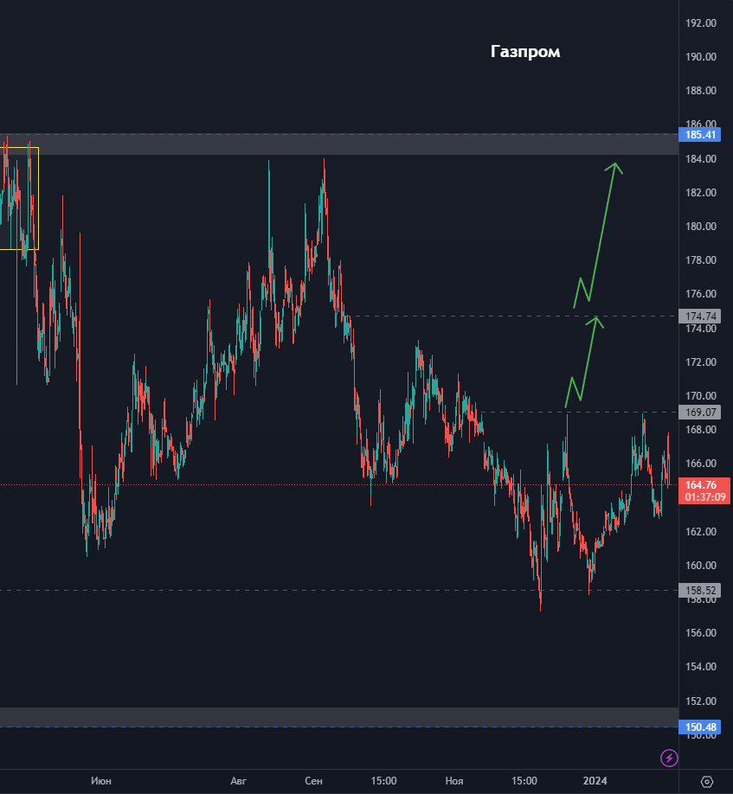Open chart settings gear icon

click(x=707, y=781)
